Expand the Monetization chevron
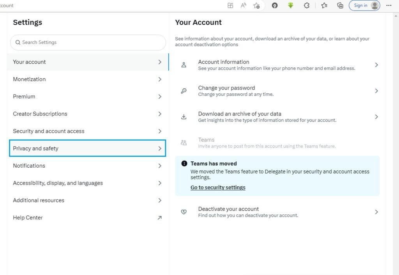 coord(160,79)
